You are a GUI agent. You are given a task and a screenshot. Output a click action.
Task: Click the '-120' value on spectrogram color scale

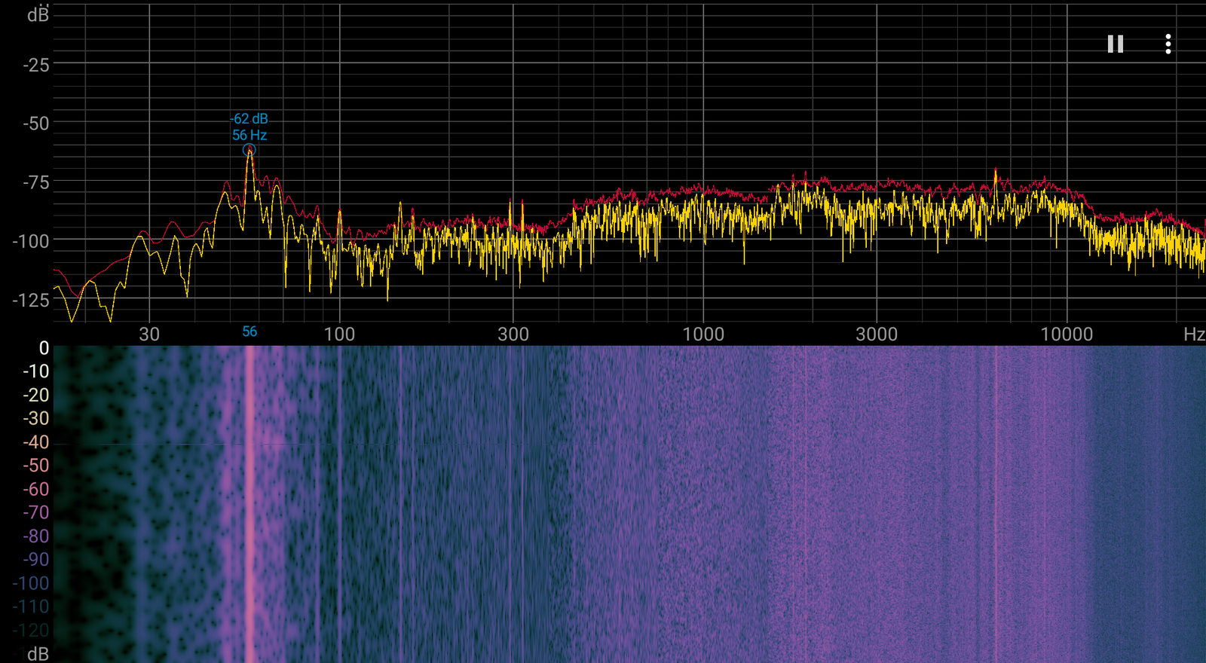(31, 630)
